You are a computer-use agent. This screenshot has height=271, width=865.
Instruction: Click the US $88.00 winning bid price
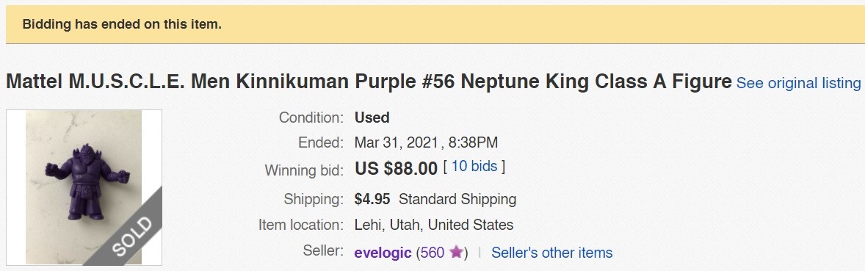(x=396, y=169)
